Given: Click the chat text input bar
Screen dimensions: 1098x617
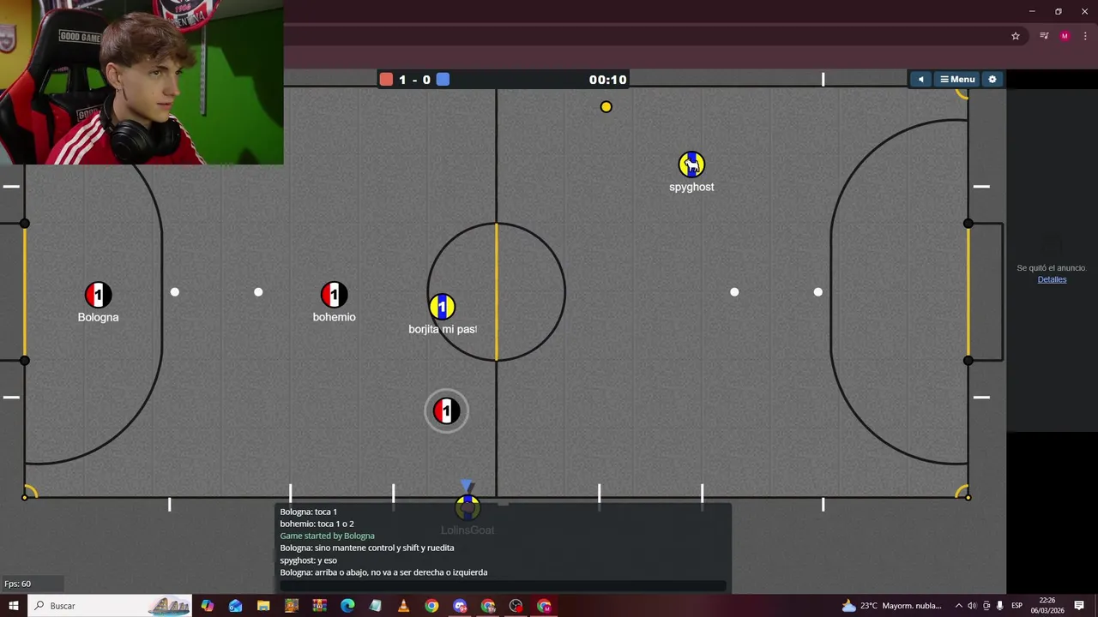Looking at the screenshot, I should click(x=503, y=586).
